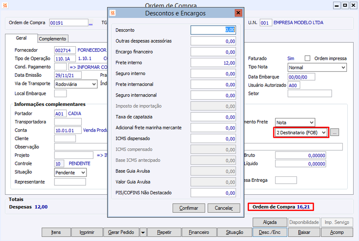The height and width of the screenshot is (241, 359).
Task: Click the Fornecedor code field 002714
Action: click(65, 50)
